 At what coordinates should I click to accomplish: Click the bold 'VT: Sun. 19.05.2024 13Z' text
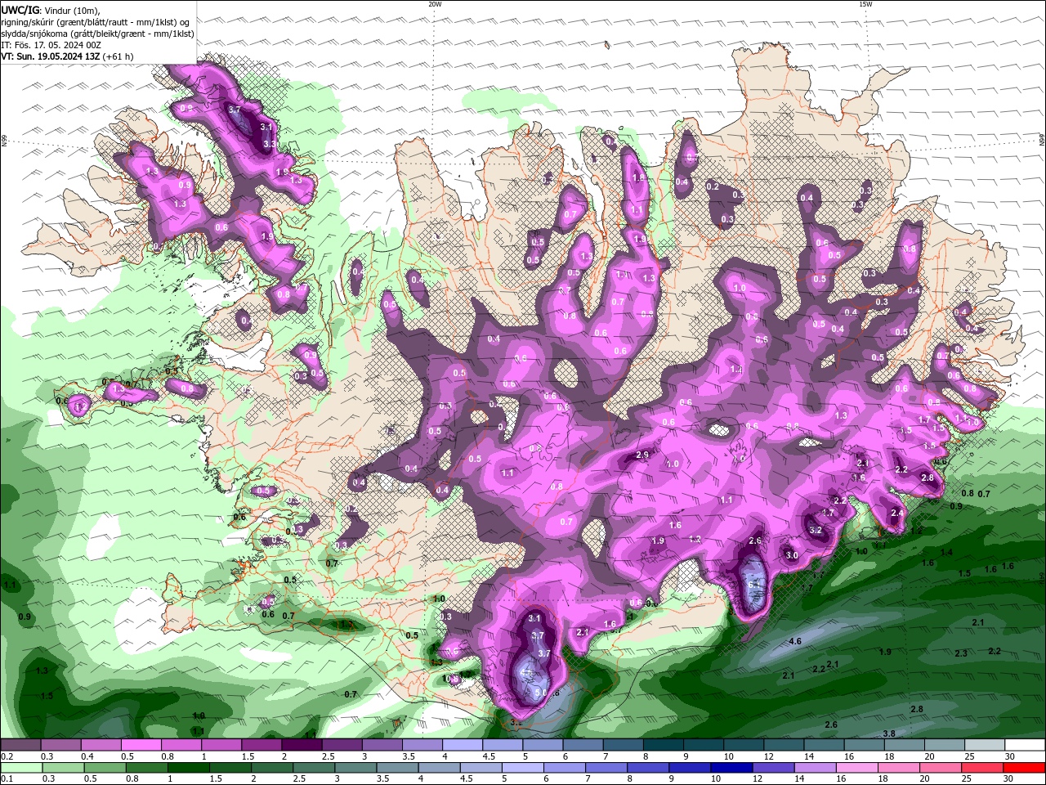(51, 56)
